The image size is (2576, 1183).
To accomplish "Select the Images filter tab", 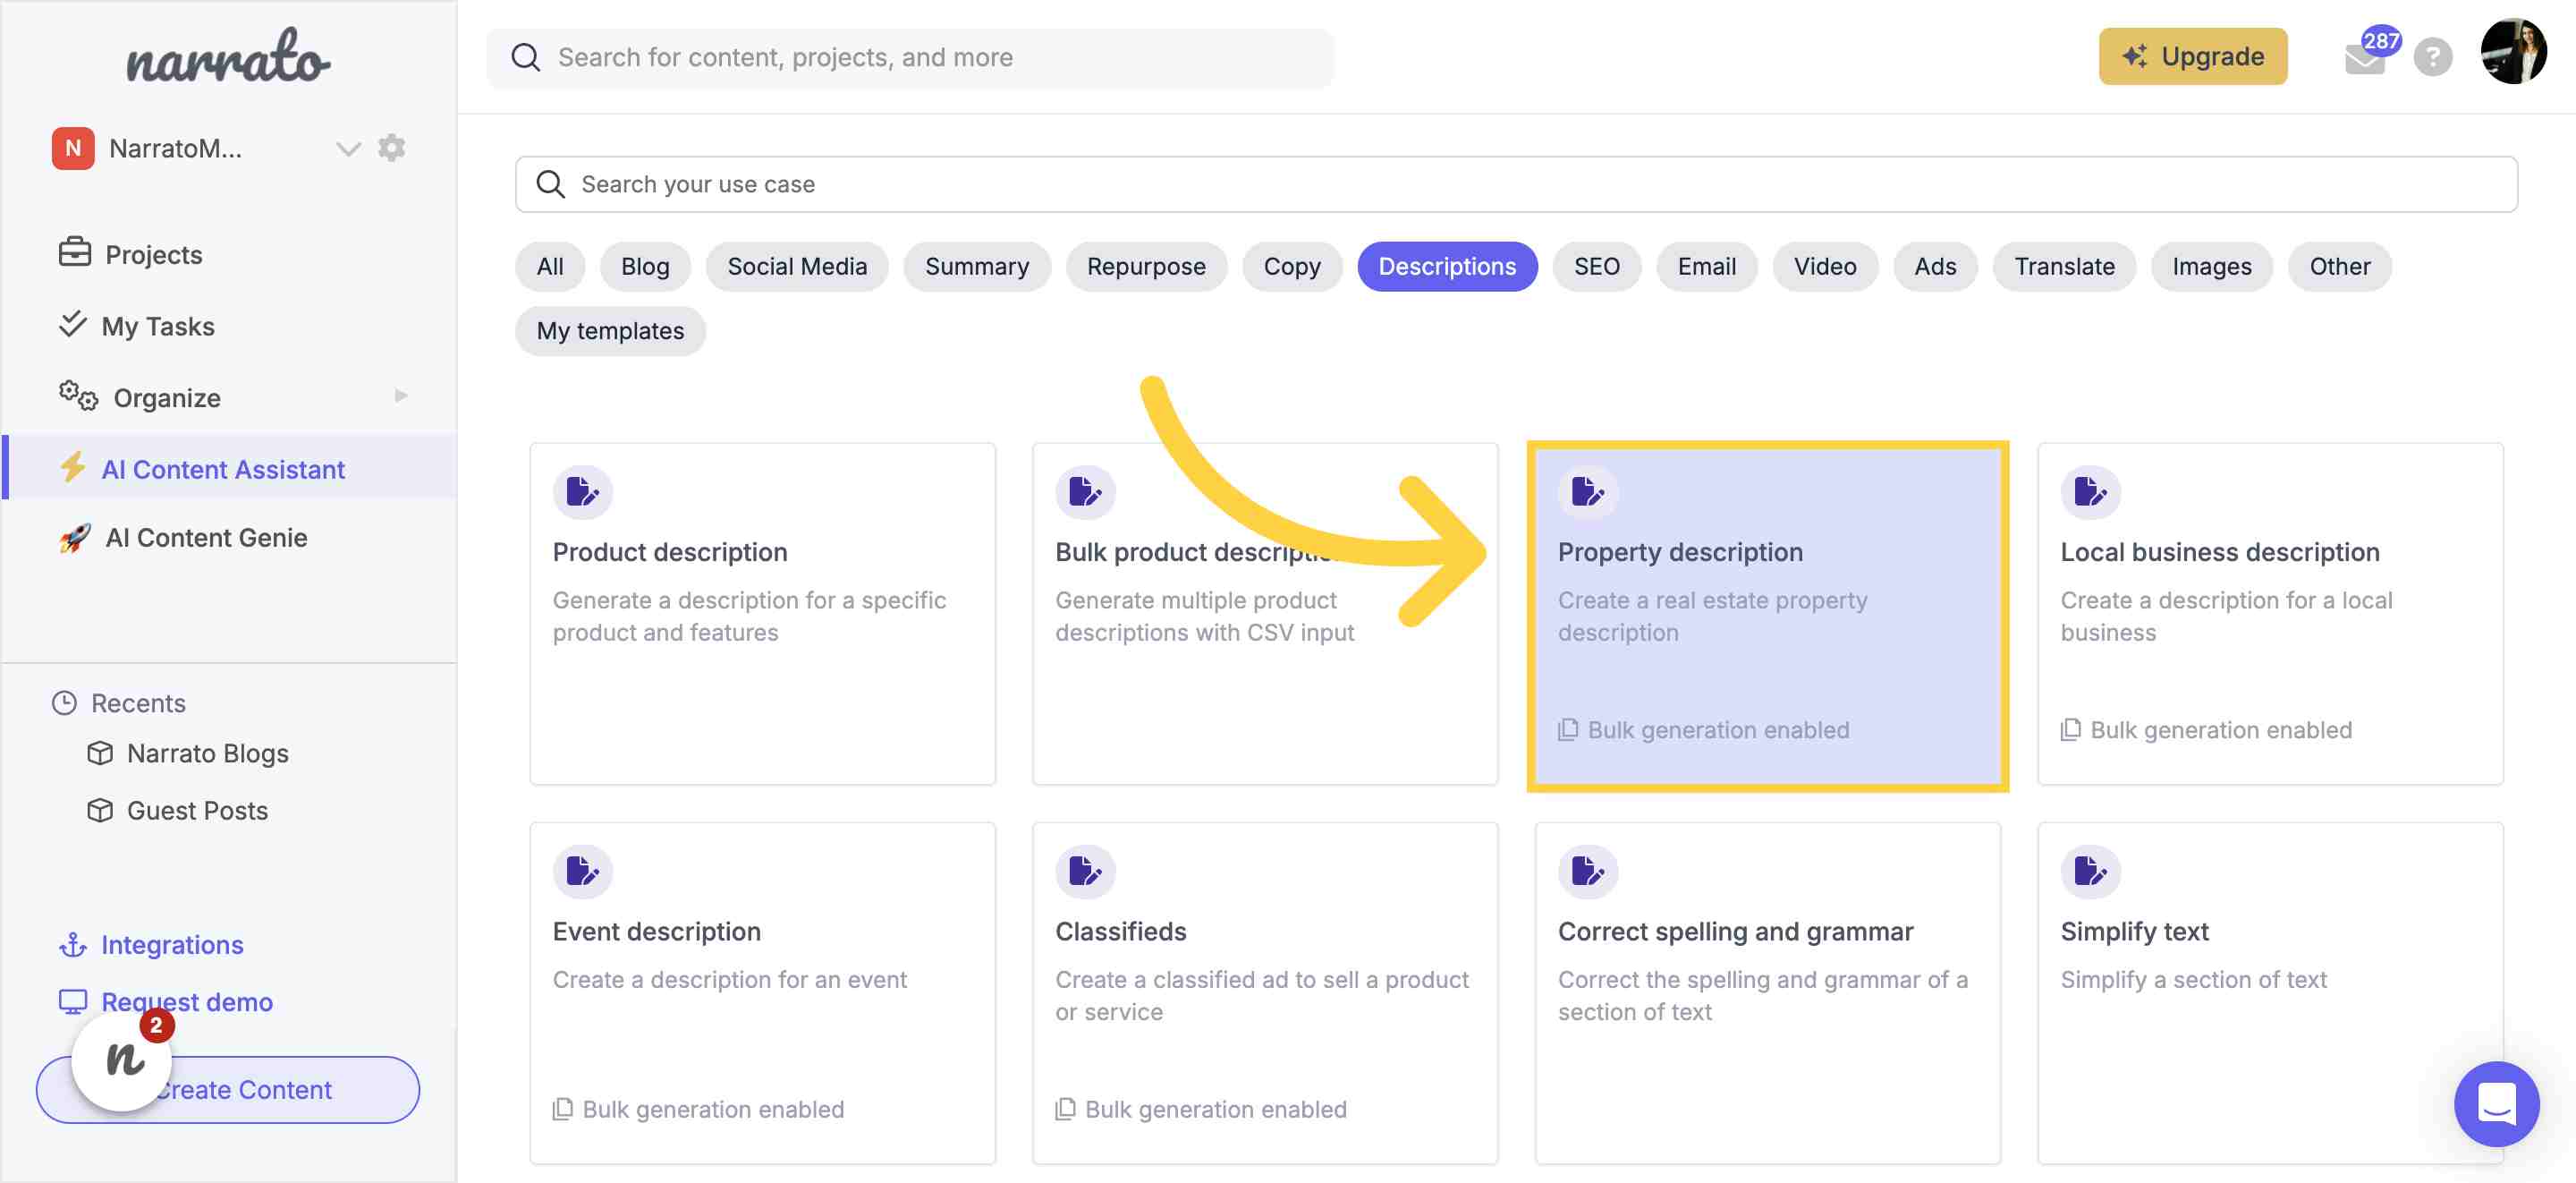I will coord(2212,267).
